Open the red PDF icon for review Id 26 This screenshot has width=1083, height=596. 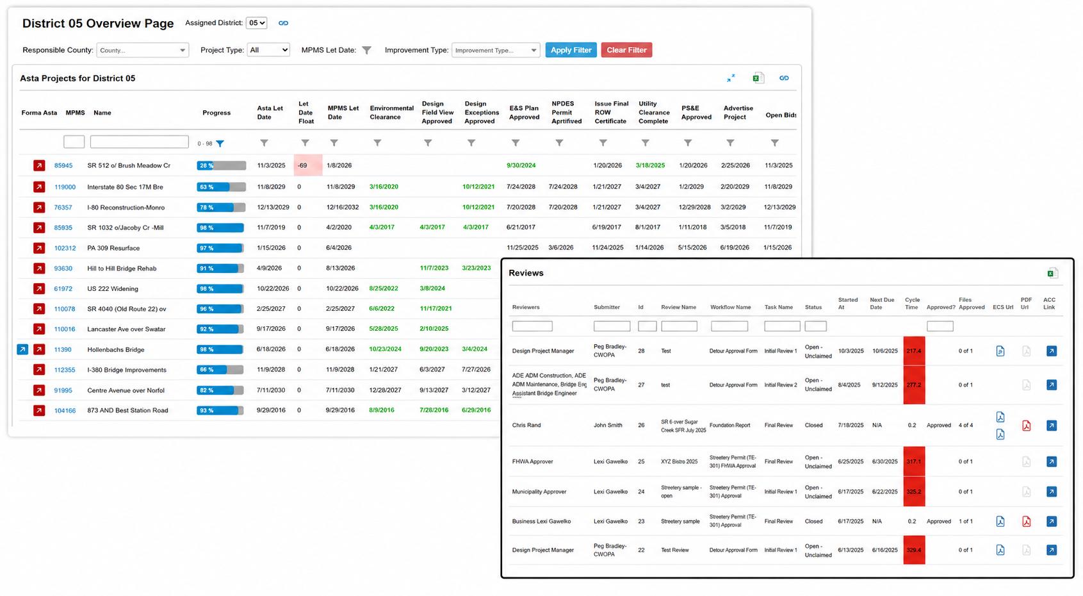click(1026, 426)
